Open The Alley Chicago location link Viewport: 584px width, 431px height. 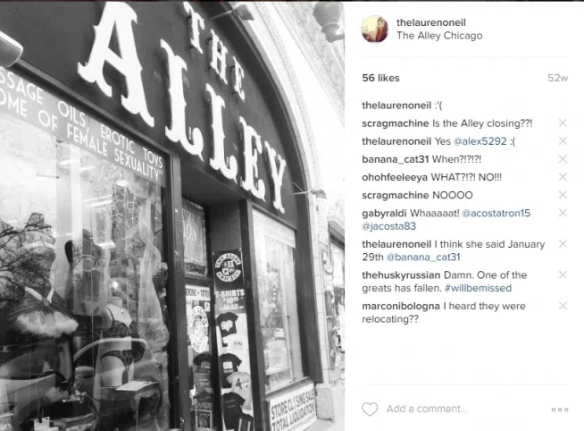(x=439, y=36)
